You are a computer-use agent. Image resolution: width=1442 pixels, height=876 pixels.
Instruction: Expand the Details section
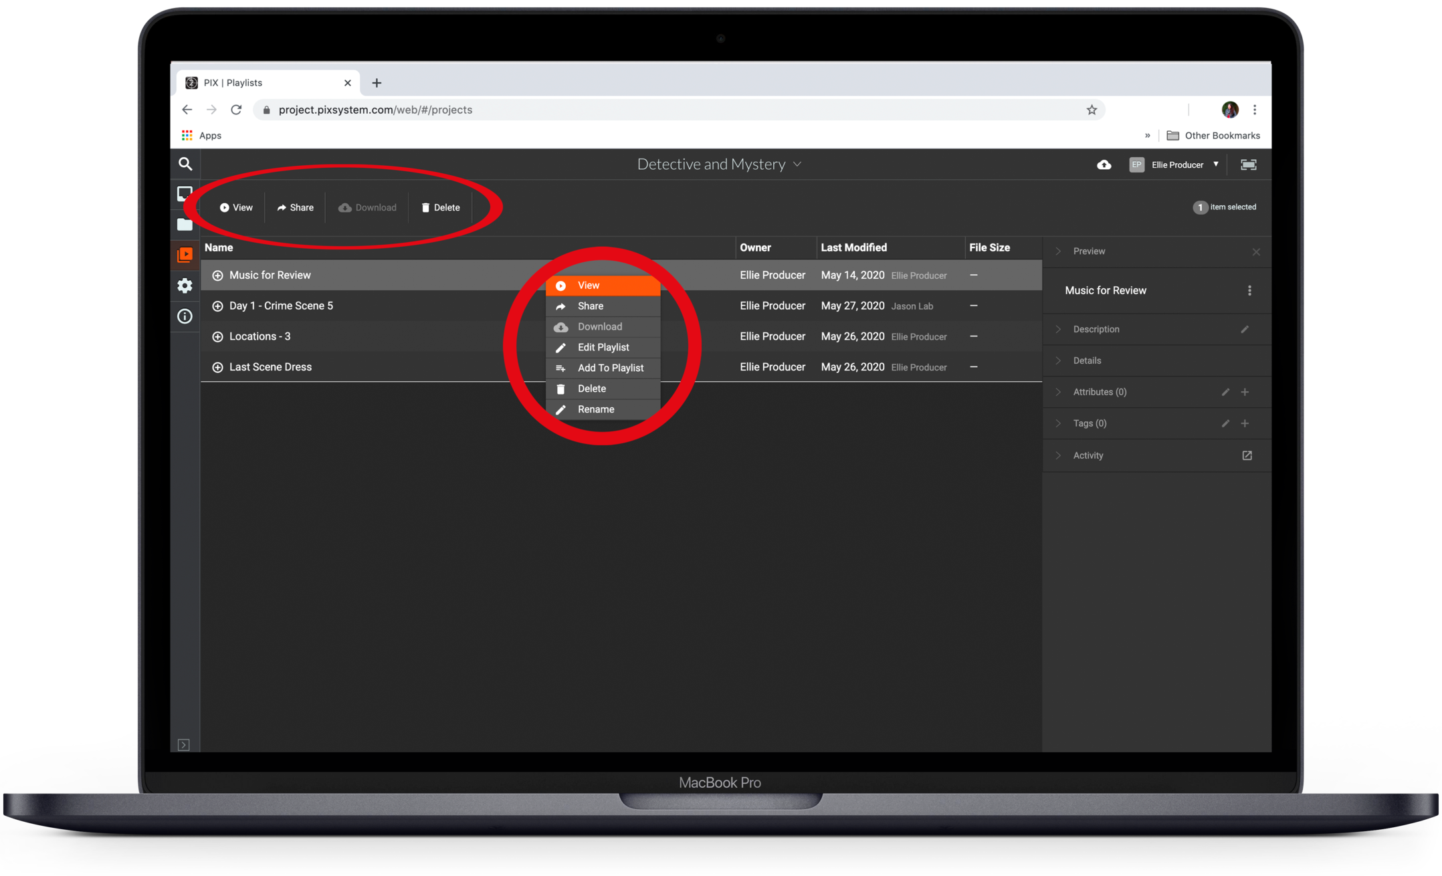click(x=1087, y=360)
